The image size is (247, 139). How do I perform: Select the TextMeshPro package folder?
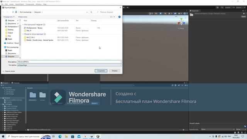point(10,125)
